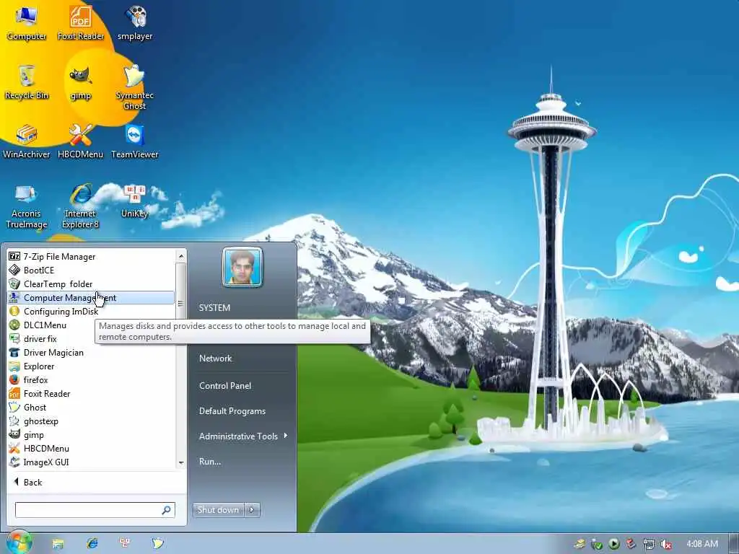Select the smplayer desktop icon
Screen dimensions: 739x554
click(x=135, y=22)
